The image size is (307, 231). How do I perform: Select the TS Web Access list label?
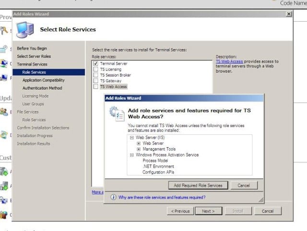[114, 87]
